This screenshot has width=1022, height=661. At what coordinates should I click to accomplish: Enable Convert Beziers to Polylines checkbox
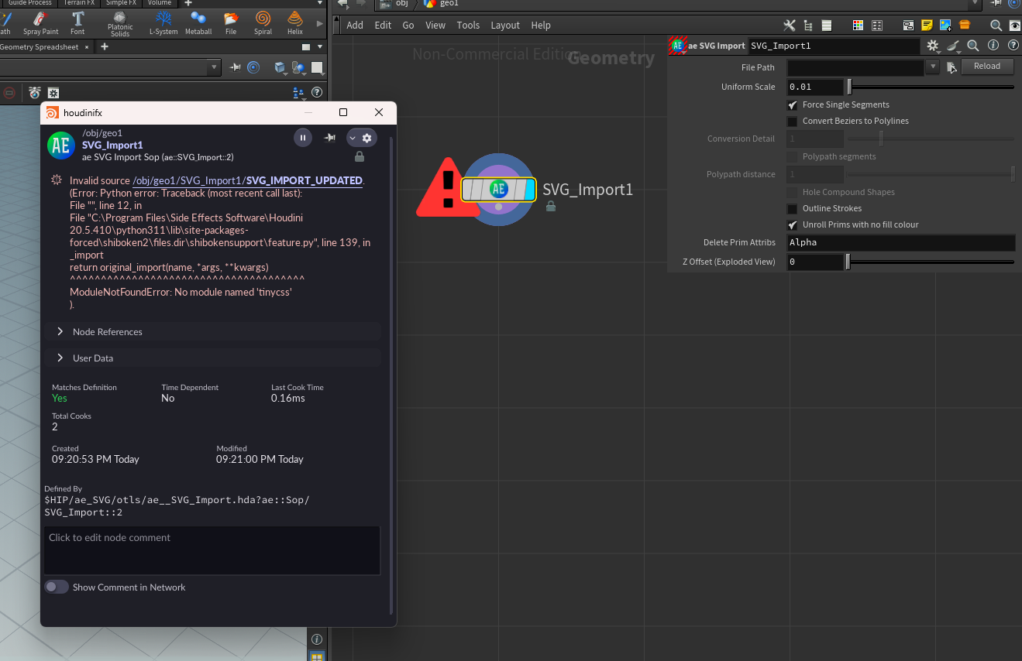tap(793, 122)
